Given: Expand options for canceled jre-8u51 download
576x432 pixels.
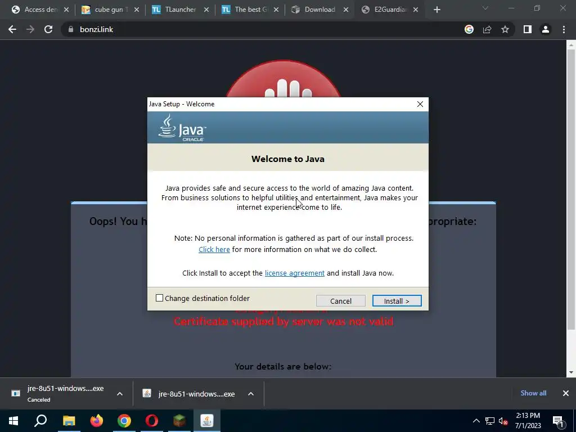Looking at the screenshot, I should pos(120,394).
